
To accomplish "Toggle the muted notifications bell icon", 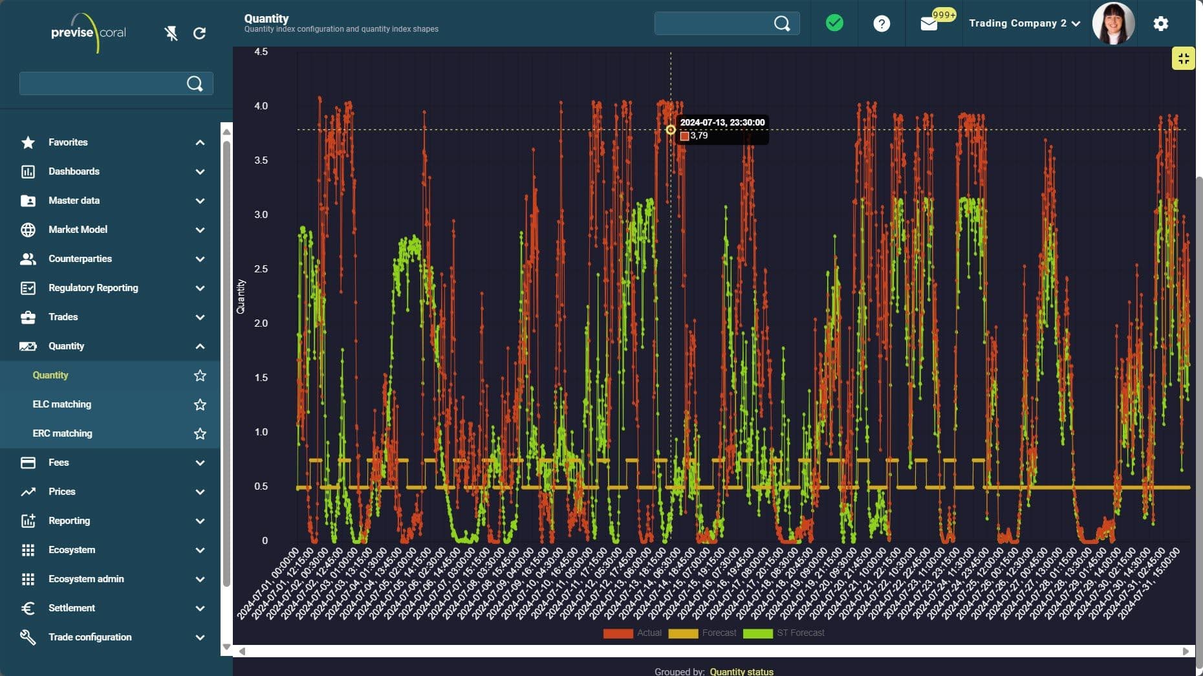I will tap(171, 33).
